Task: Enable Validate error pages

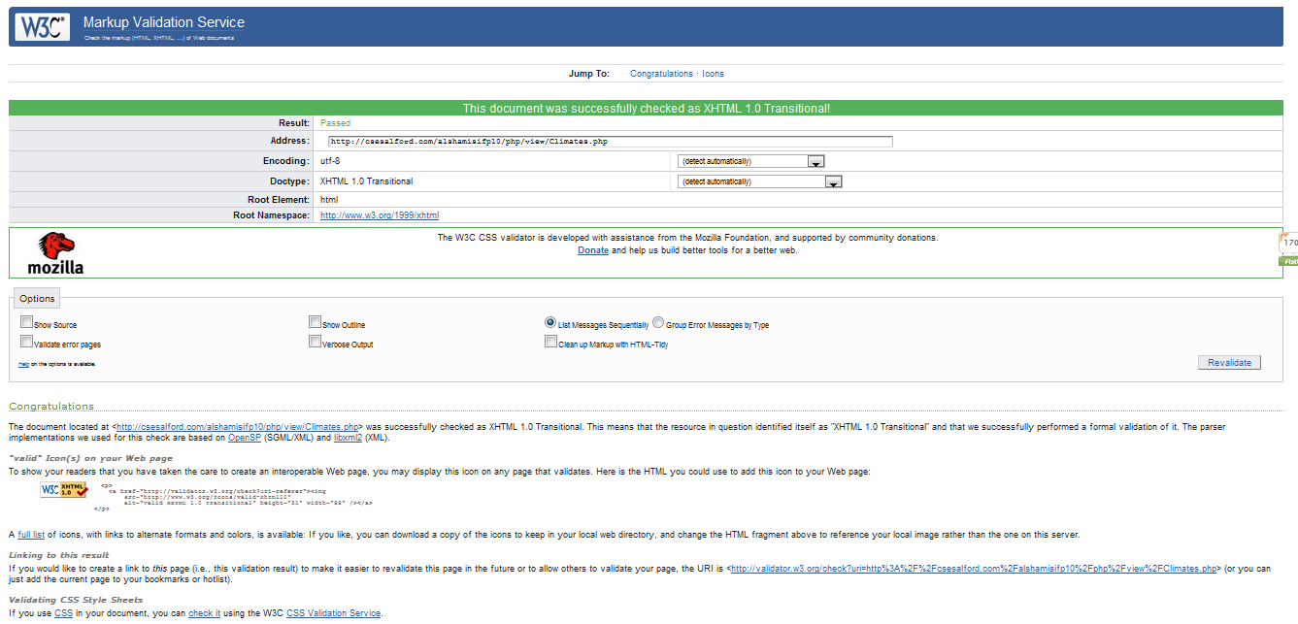Action: 25,340
